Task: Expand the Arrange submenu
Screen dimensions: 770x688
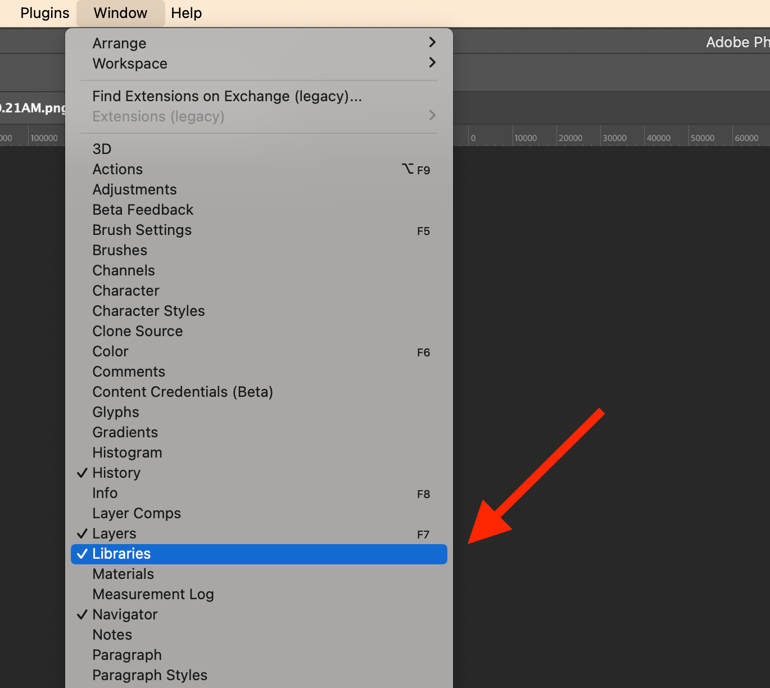Action: click(259, 43)
